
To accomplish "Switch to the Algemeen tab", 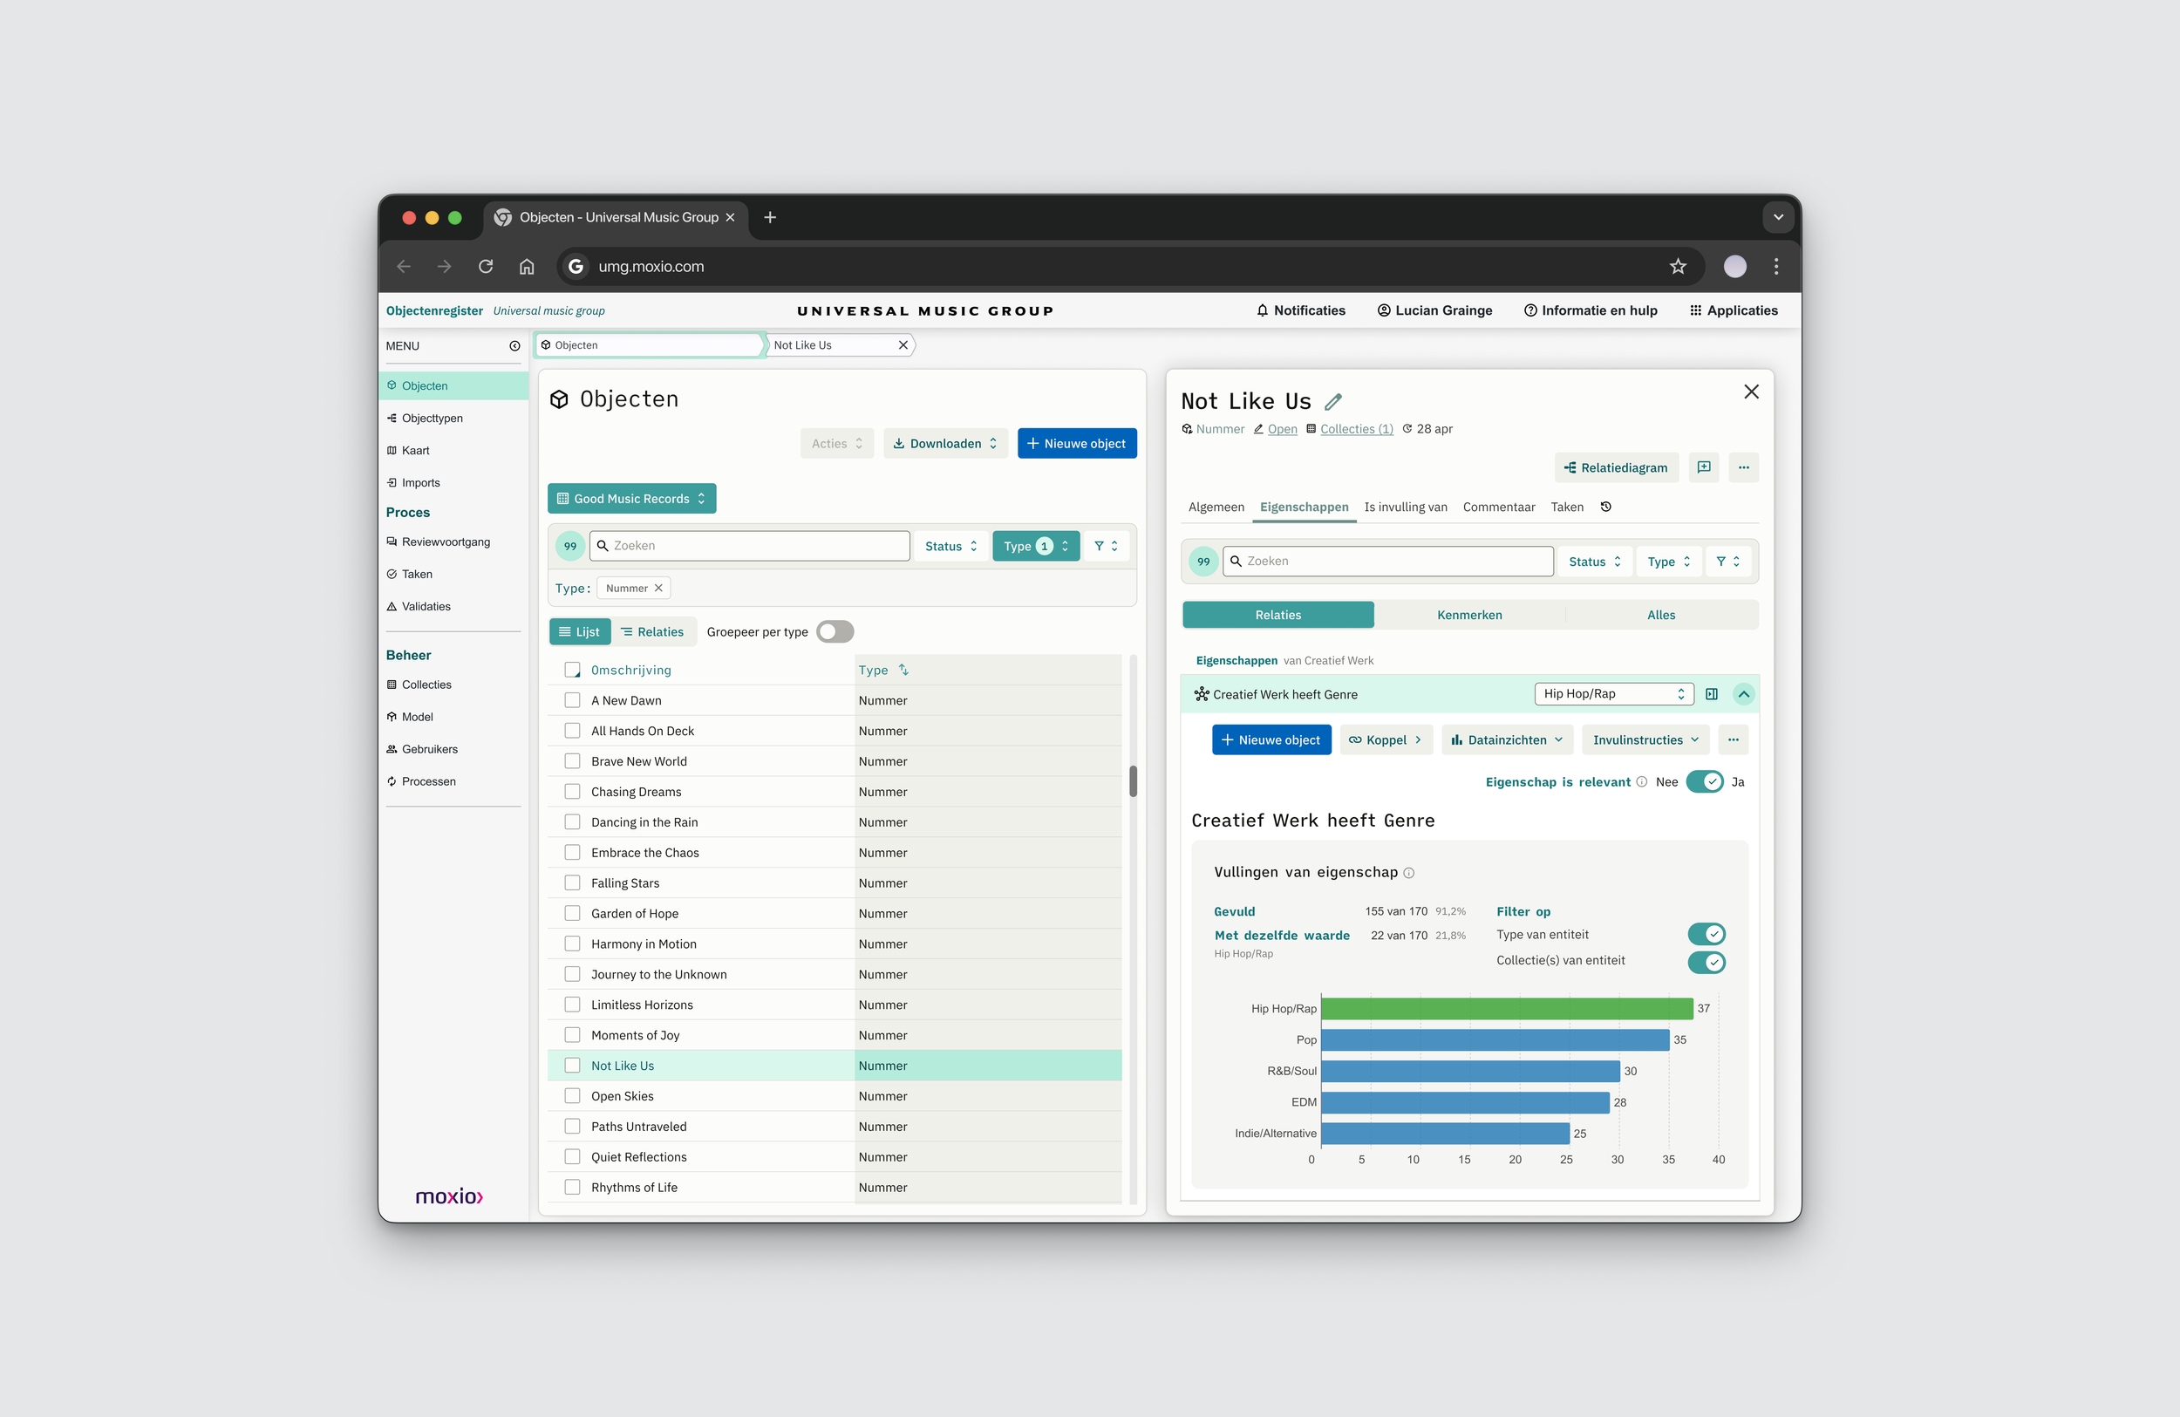I will coord(1216,508).
